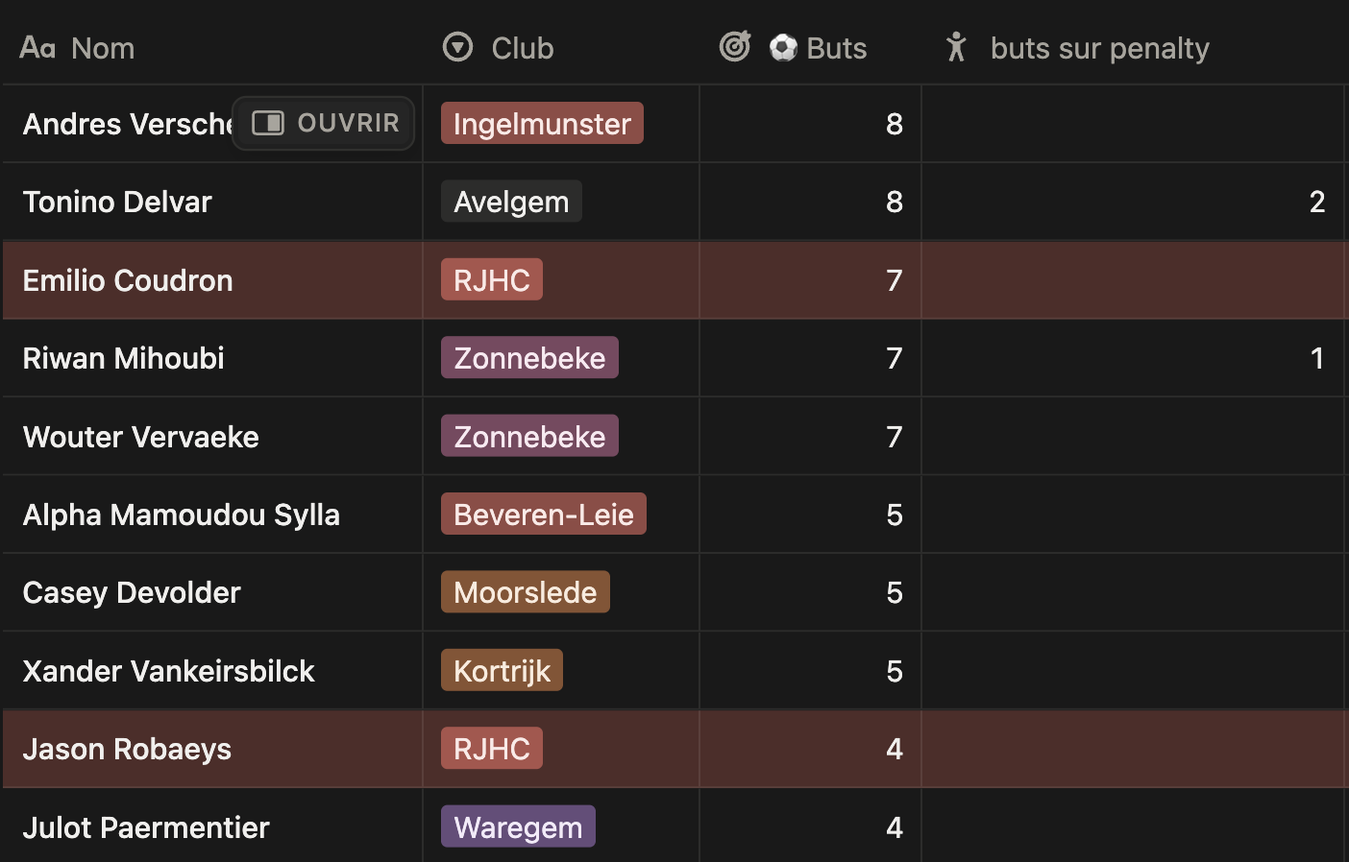Open the Andres Versche row with OUVRIR
This screenshot has height=862, width=1349.
coord(324,123)
